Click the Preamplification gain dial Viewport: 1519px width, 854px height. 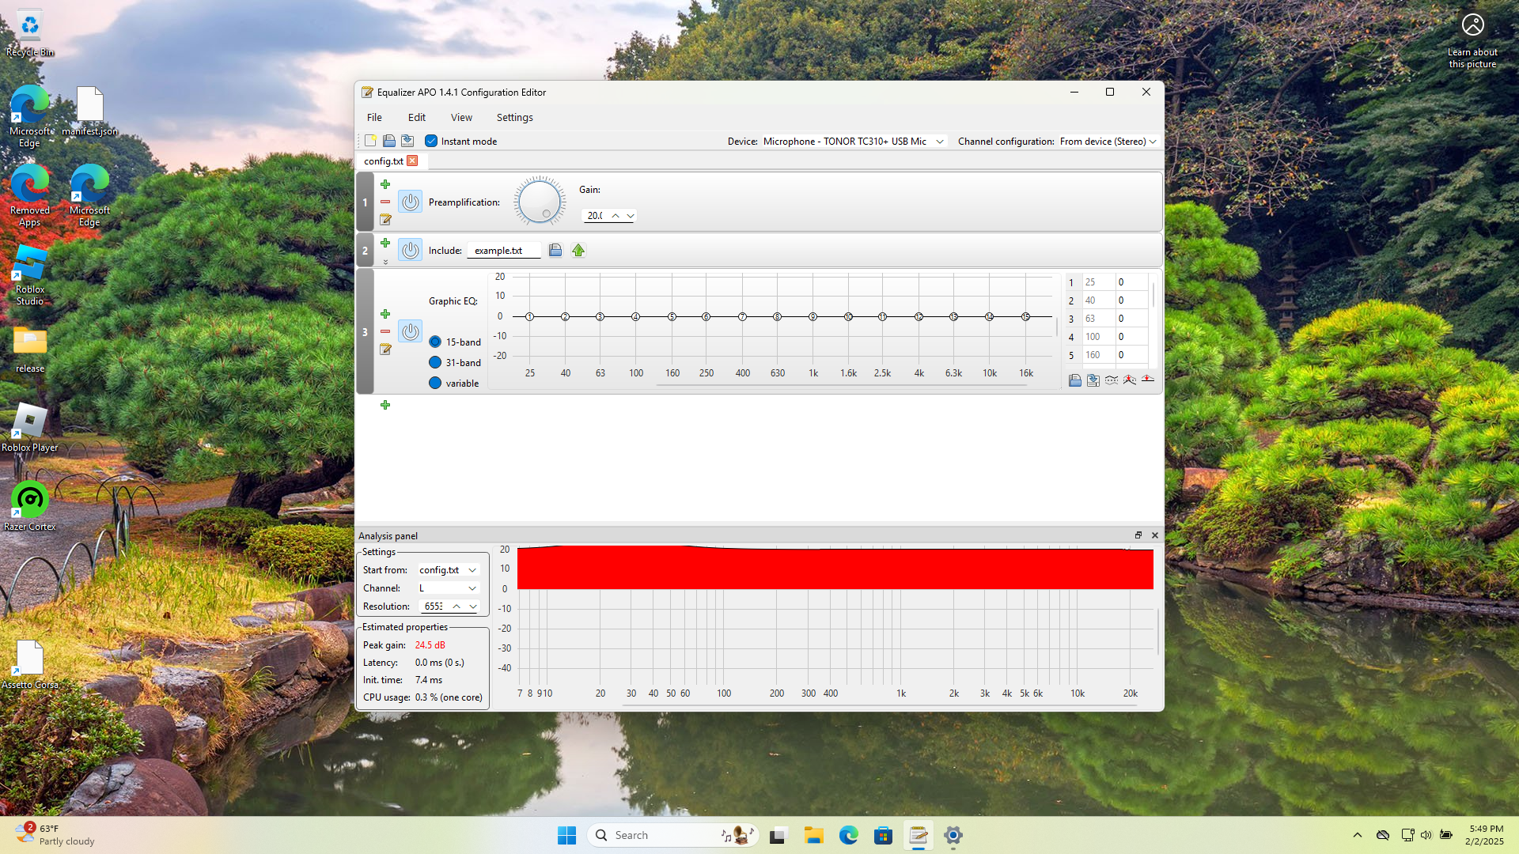(x=540, y=202)
